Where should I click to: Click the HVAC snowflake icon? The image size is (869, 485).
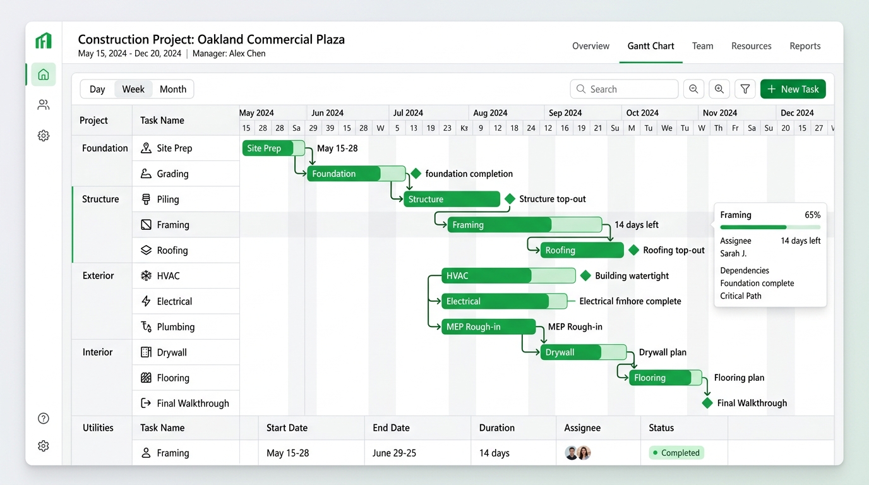[146, 275]
